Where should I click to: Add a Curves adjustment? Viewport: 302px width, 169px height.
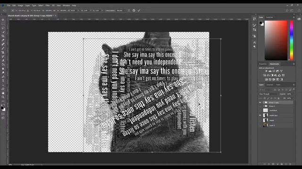pyautogui.click(x=274, y=71)
